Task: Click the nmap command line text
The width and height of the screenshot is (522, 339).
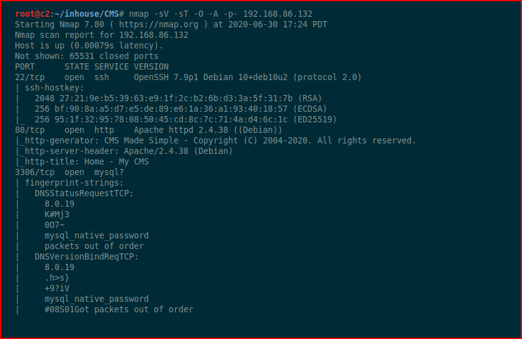Action: 221,14
